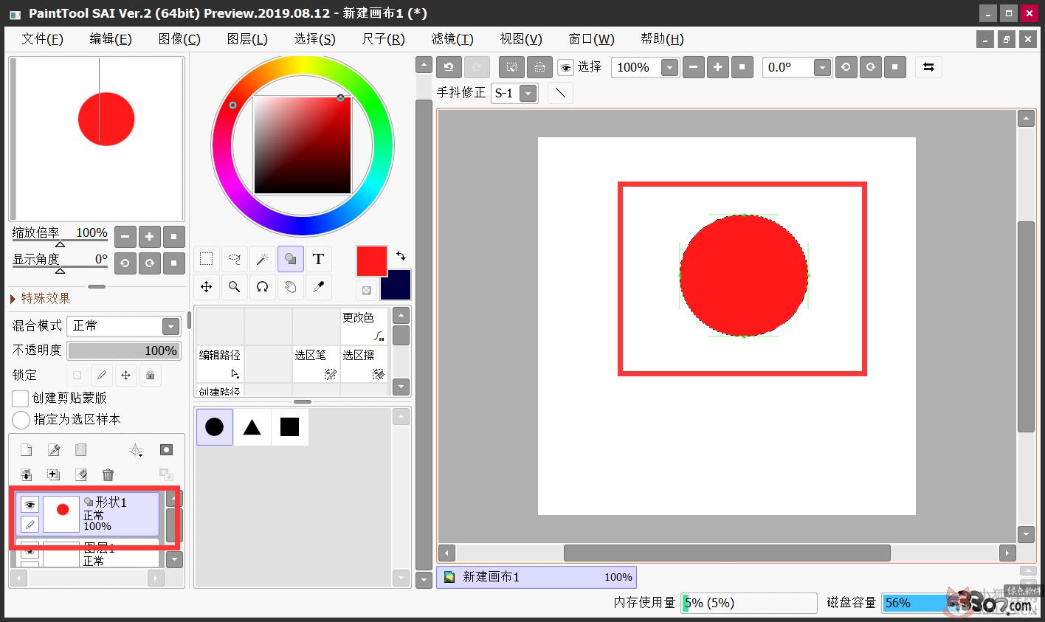Open the 图层(L) menu
This screenshot has height=622, width=1045.
pos(248,39)
